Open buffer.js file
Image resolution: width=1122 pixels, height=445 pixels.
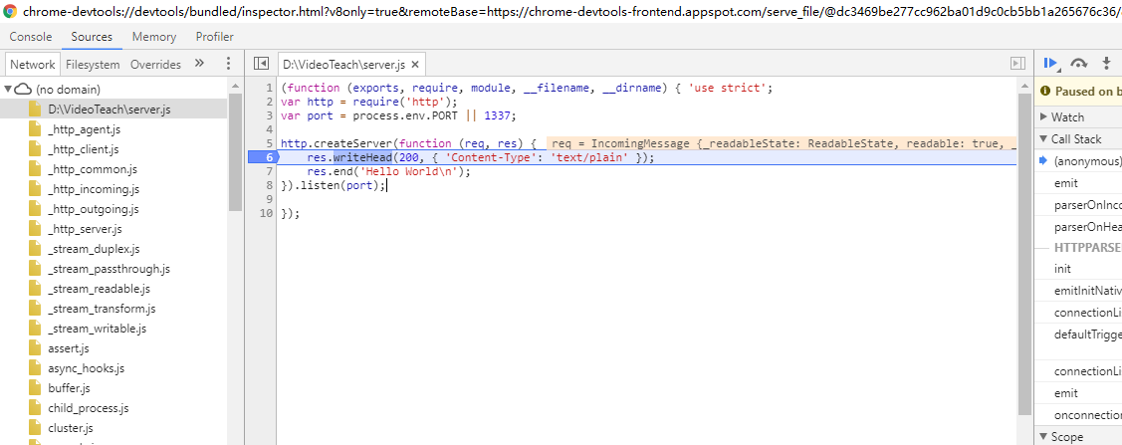tap(70, 388)
